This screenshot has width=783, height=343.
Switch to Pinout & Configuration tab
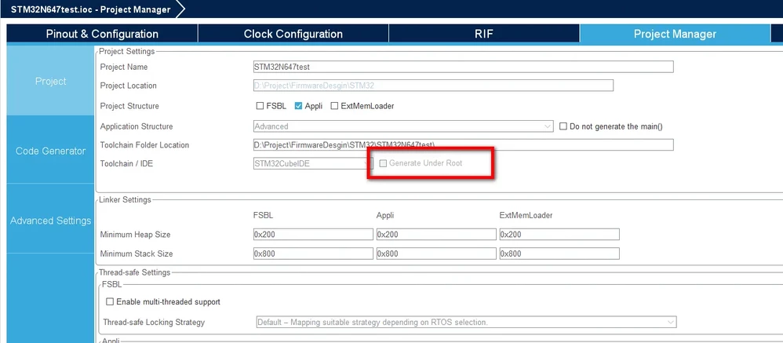coord(102,34)
